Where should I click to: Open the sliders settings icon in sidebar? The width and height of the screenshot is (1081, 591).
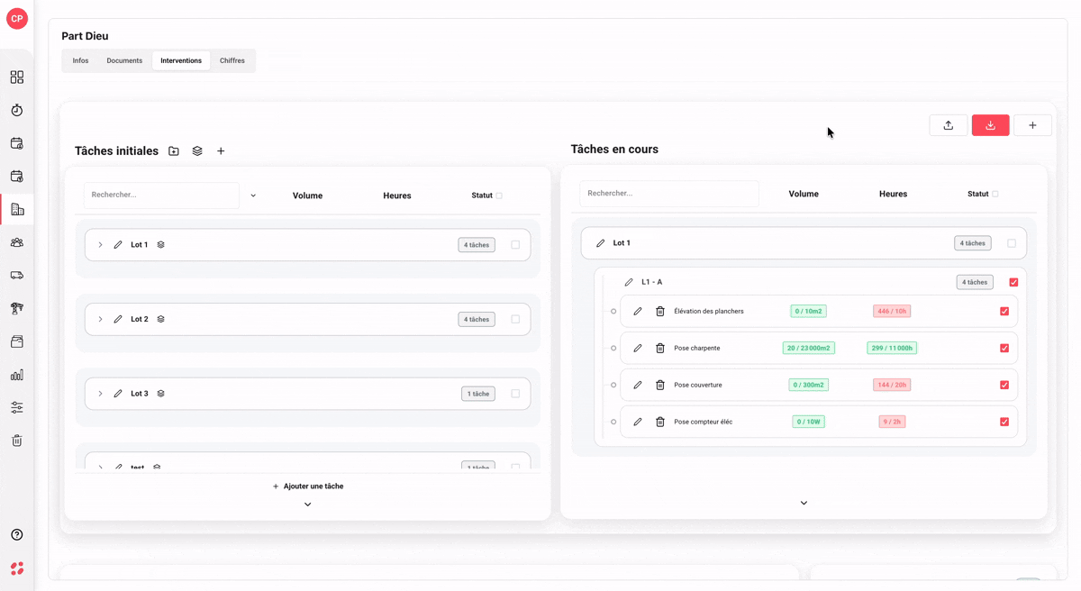coord(17,407)
